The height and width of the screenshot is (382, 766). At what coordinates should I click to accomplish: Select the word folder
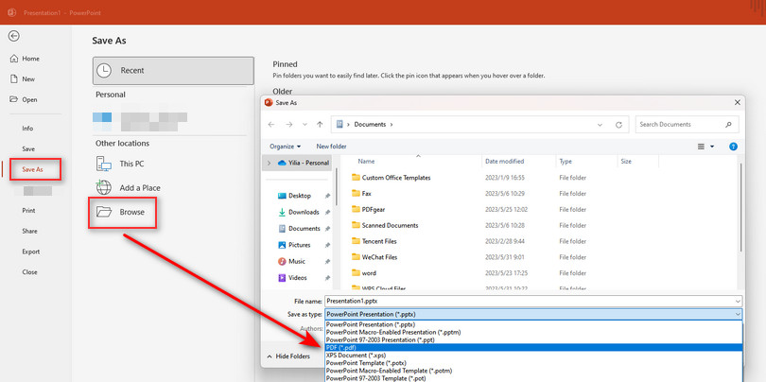pos(364,273)
